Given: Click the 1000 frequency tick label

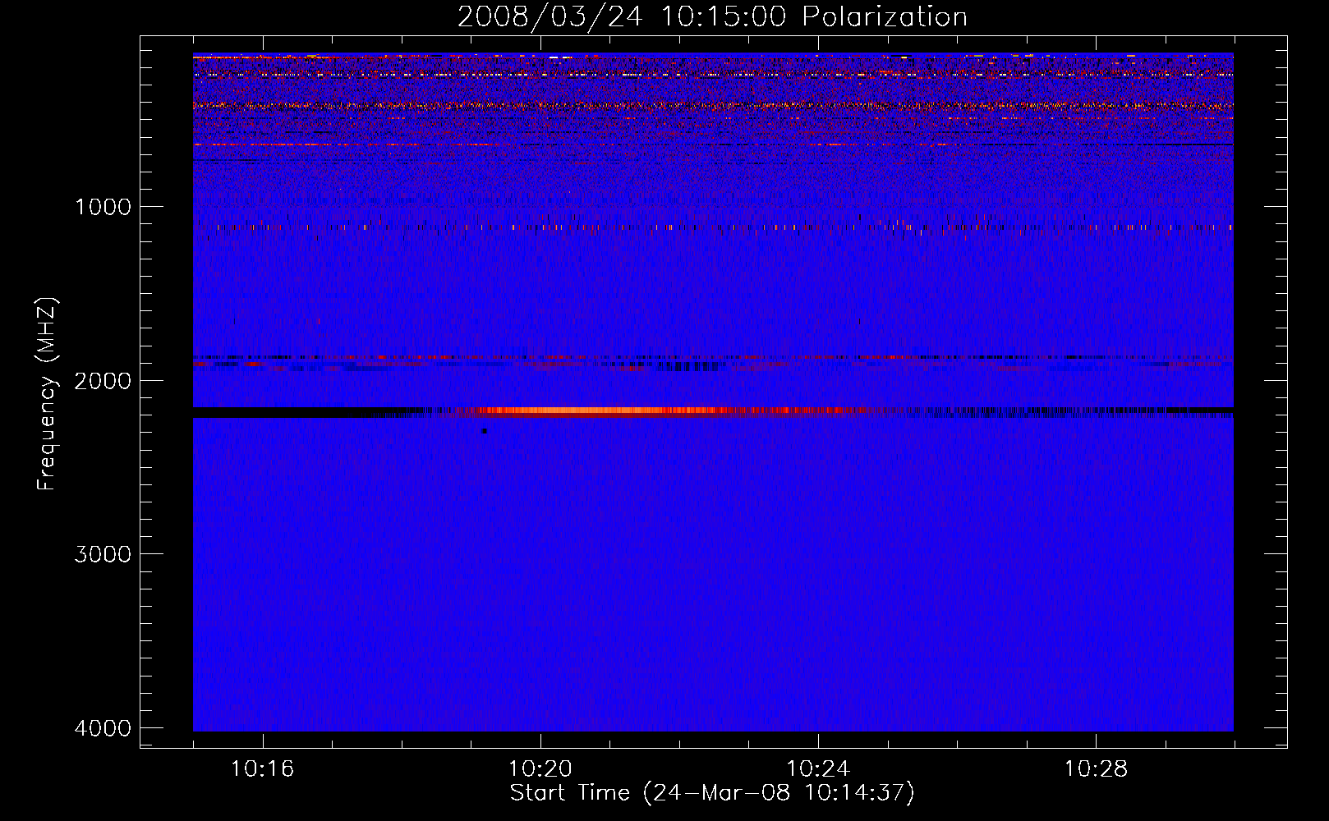Looking at the screenshot, I should tap(103, 207).
